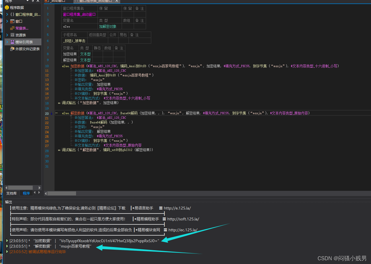
Task: Select the 常量表 constants table icon
Action: [x=12, y=28]
